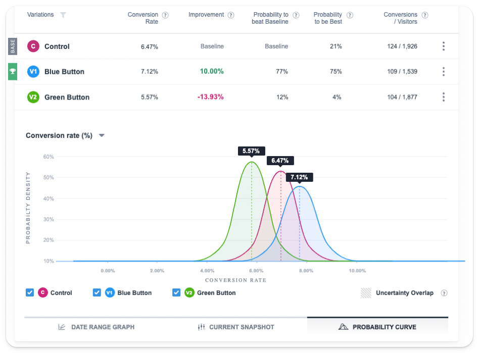Click the Control variation name in table
Viewport: 479px width, 353px height.
coord(57,46)
